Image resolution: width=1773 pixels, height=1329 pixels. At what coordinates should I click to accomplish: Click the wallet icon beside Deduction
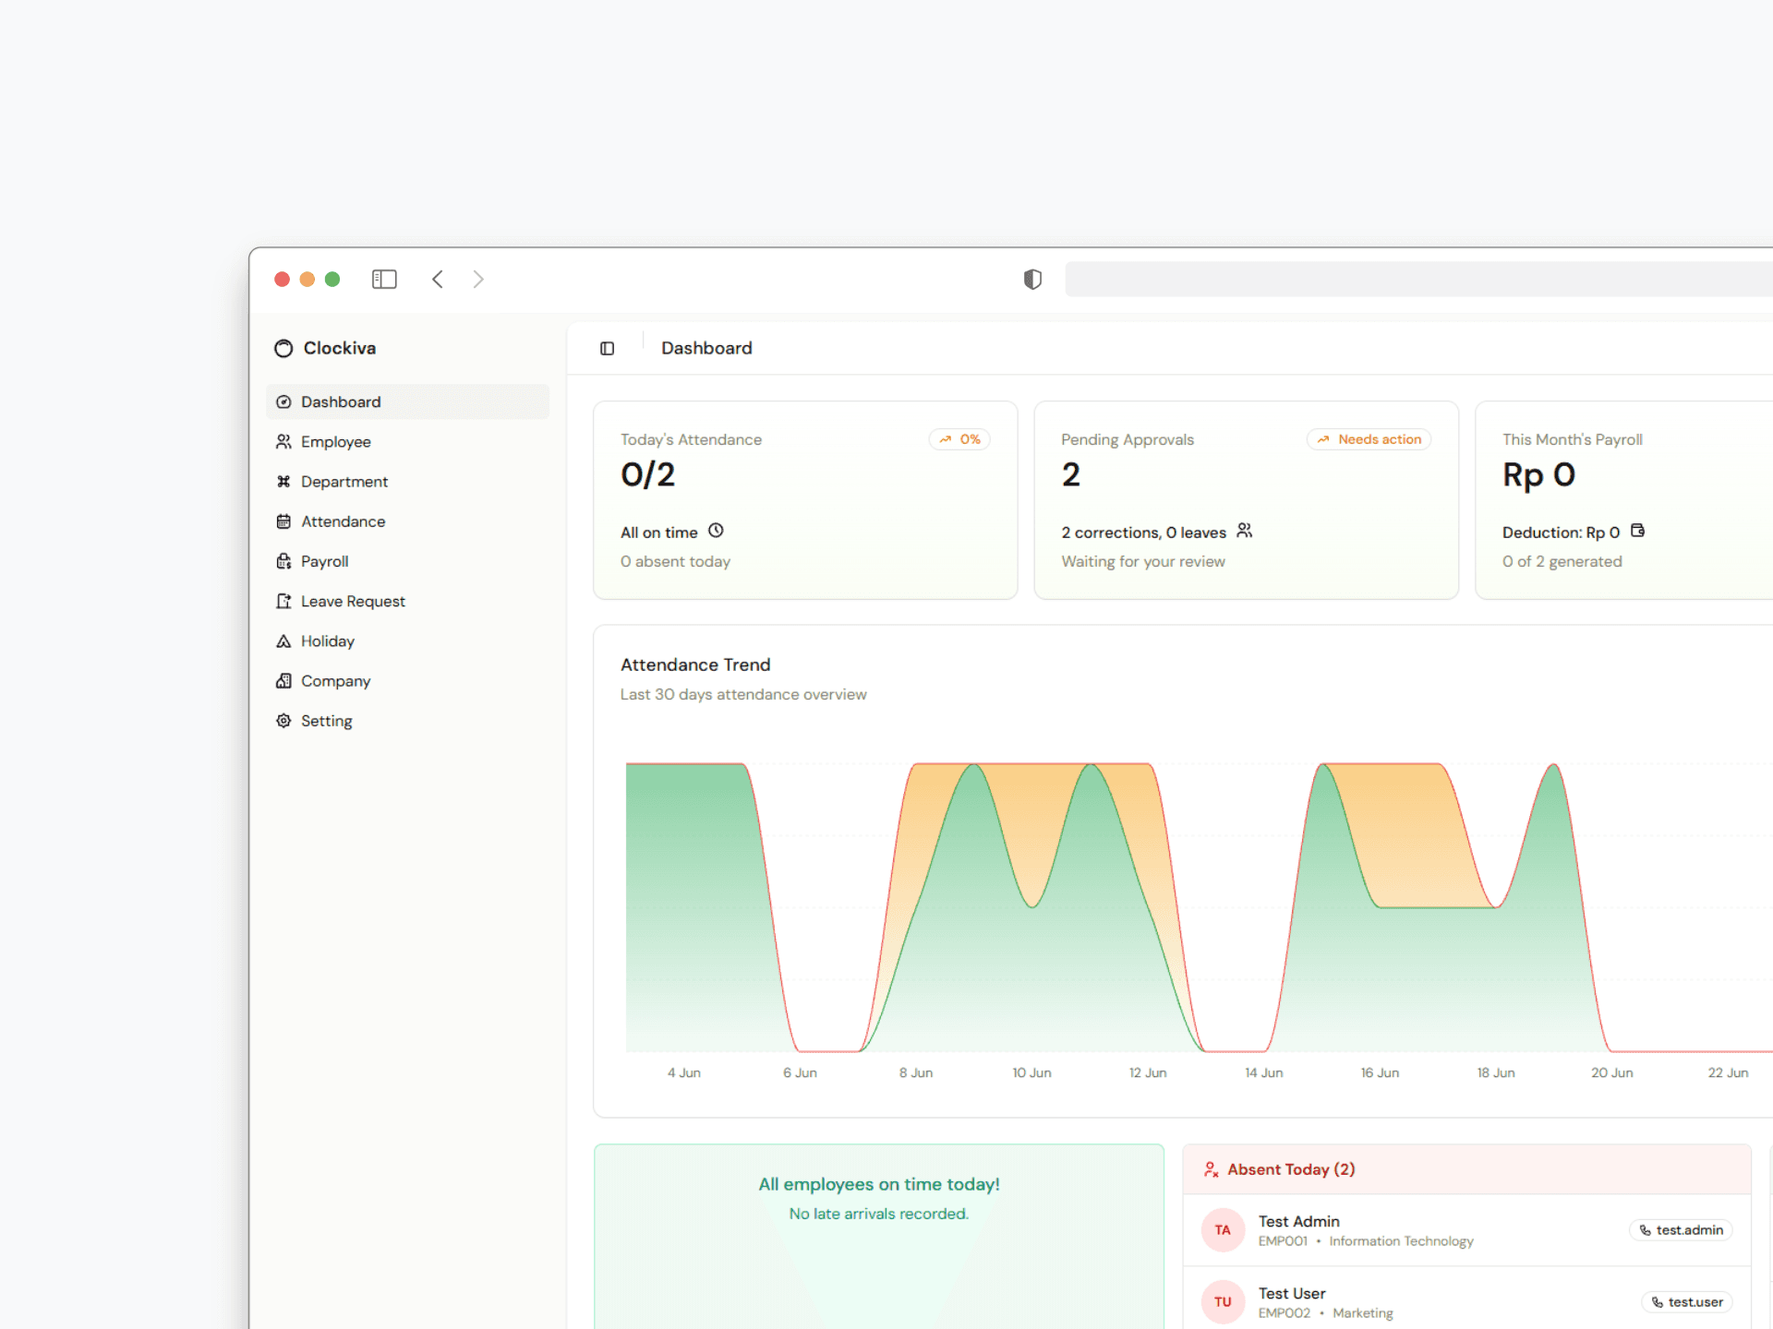click(x=1637, y=531)
